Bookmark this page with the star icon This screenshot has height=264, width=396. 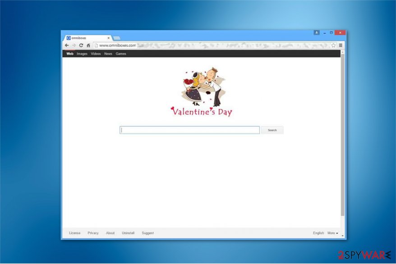333,46
